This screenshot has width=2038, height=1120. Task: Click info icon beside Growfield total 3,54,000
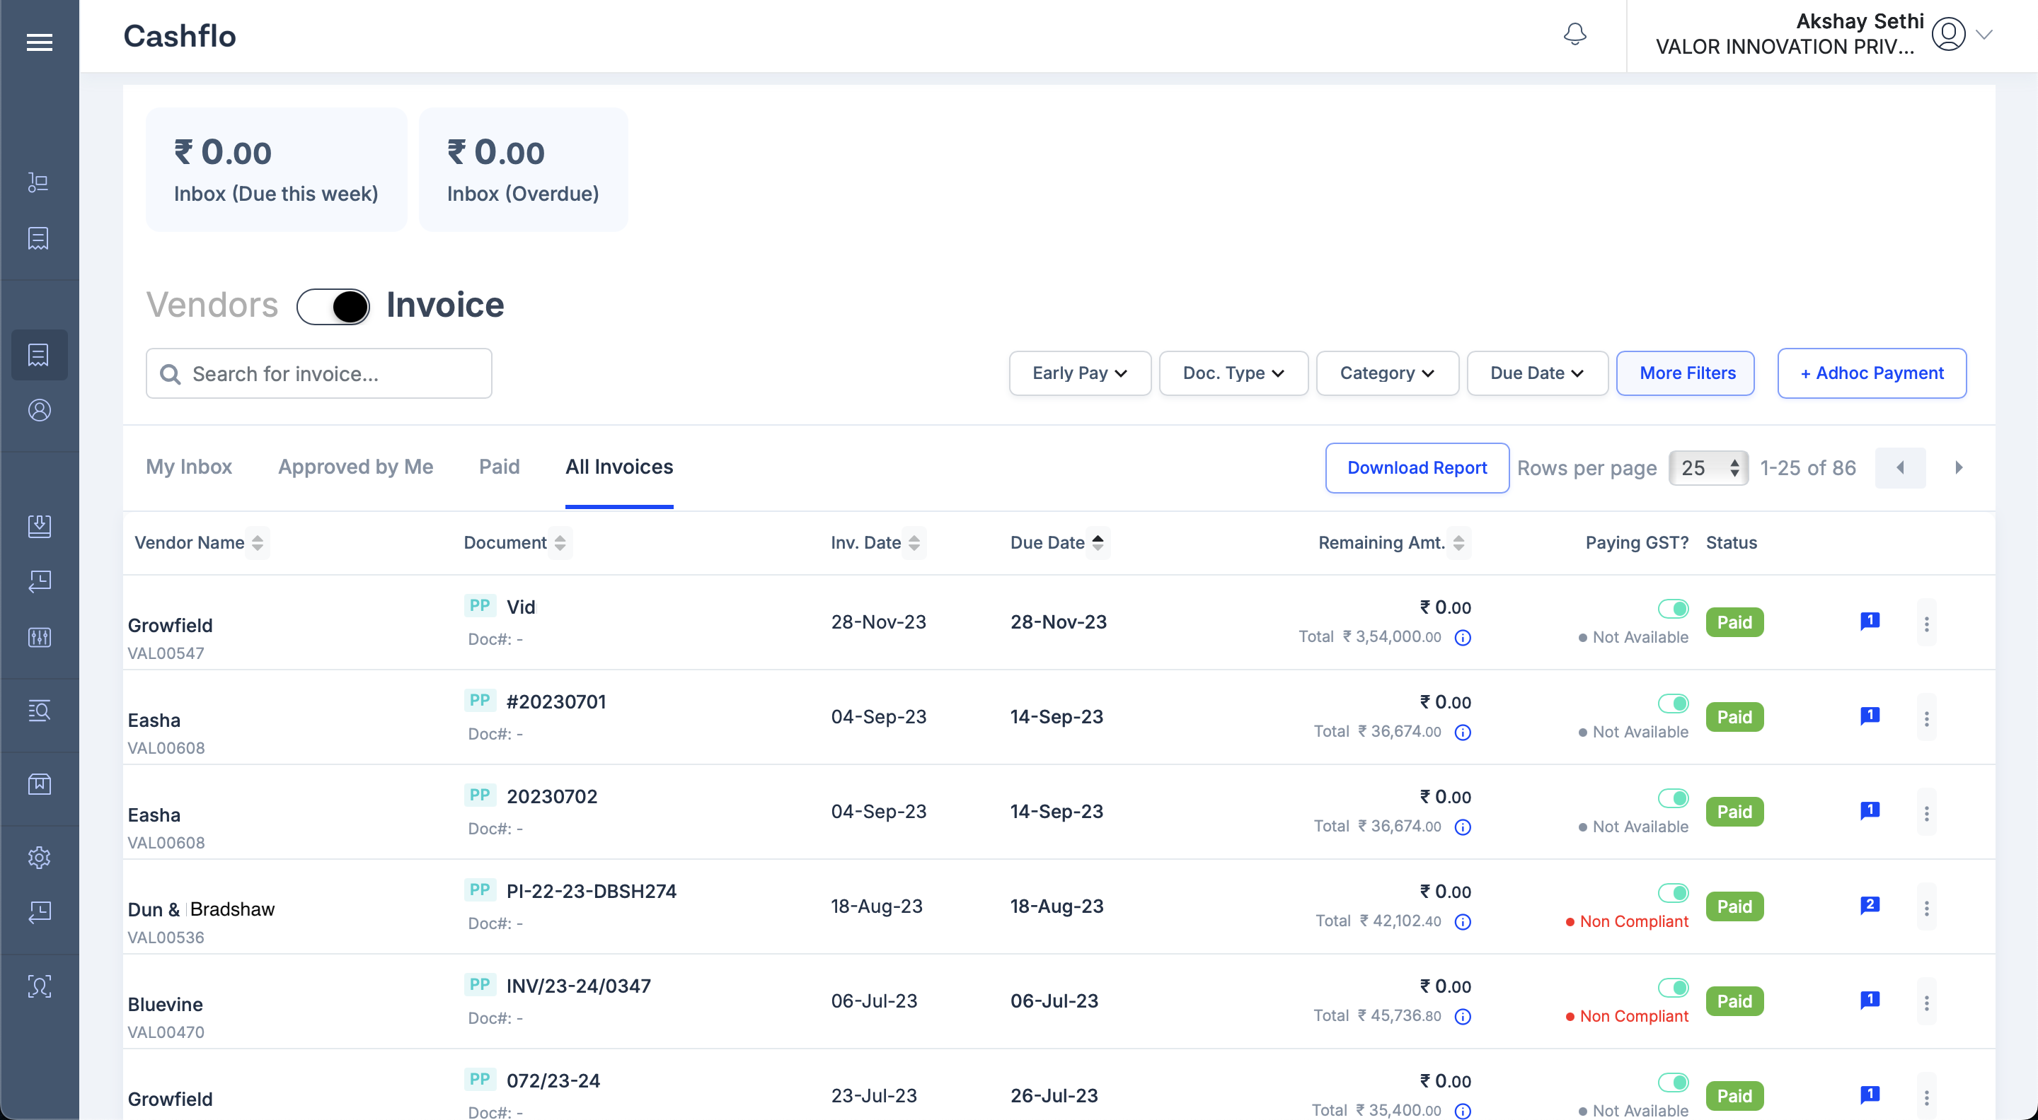coord(1463,638)
